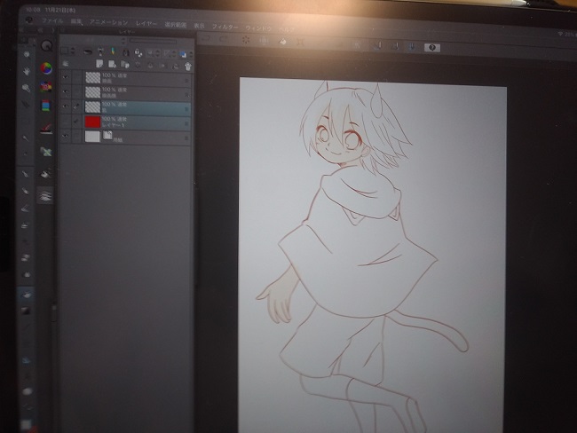Toggle lock layer icon
This screenshot has width=577, height=433.
tap(125, 53)
